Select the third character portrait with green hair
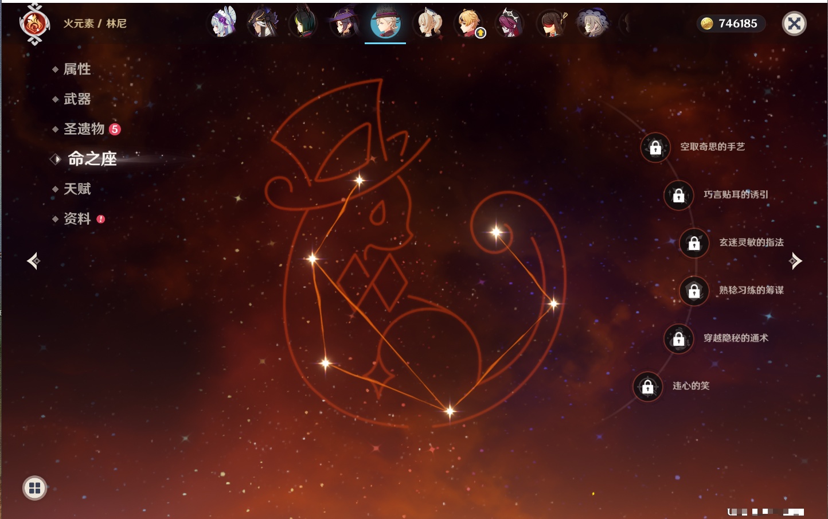 pyautogui.click(x=303, y=24)
